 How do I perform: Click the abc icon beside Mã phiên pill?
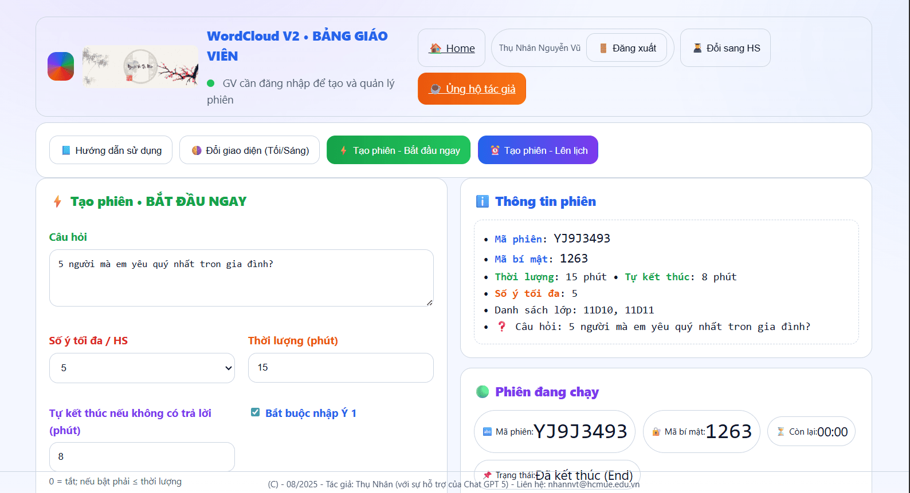487,432
